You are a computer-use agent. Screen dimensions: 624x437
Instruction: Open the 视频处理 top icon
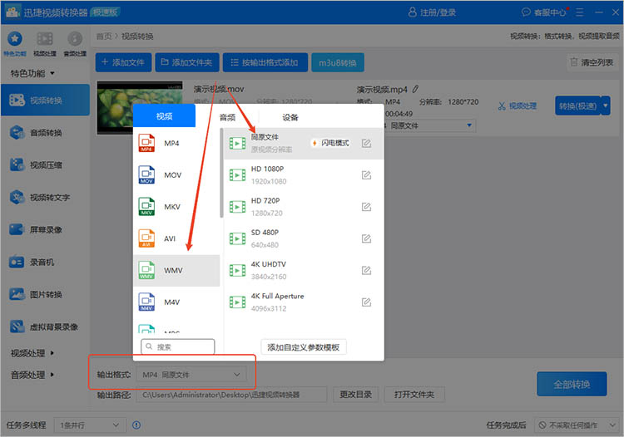pos(45,39)
